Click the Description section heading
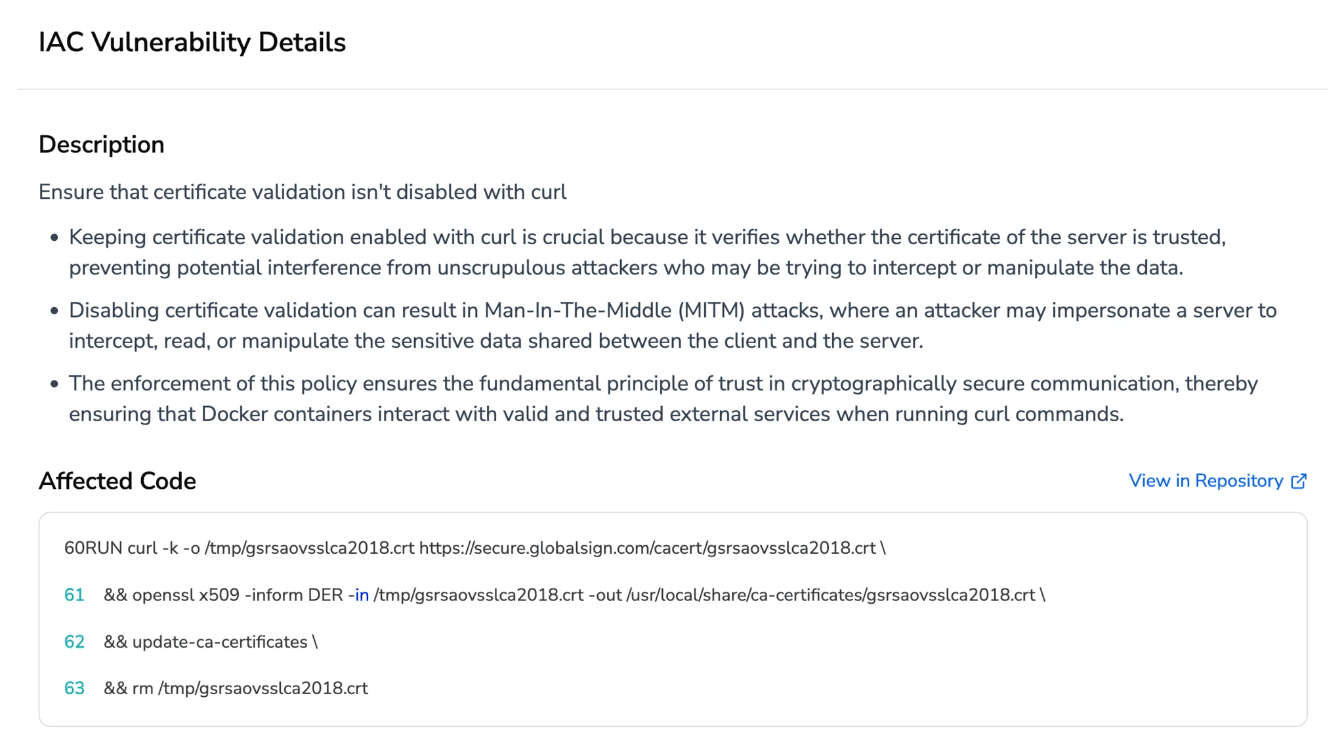Image resolution: width=1344 pixels, height=748 pixels. pos(102,144)
